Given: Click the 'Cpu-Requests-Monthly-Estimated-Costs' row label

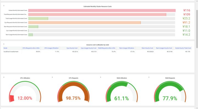Looking at the screenshot, I should tap(16, 23).
